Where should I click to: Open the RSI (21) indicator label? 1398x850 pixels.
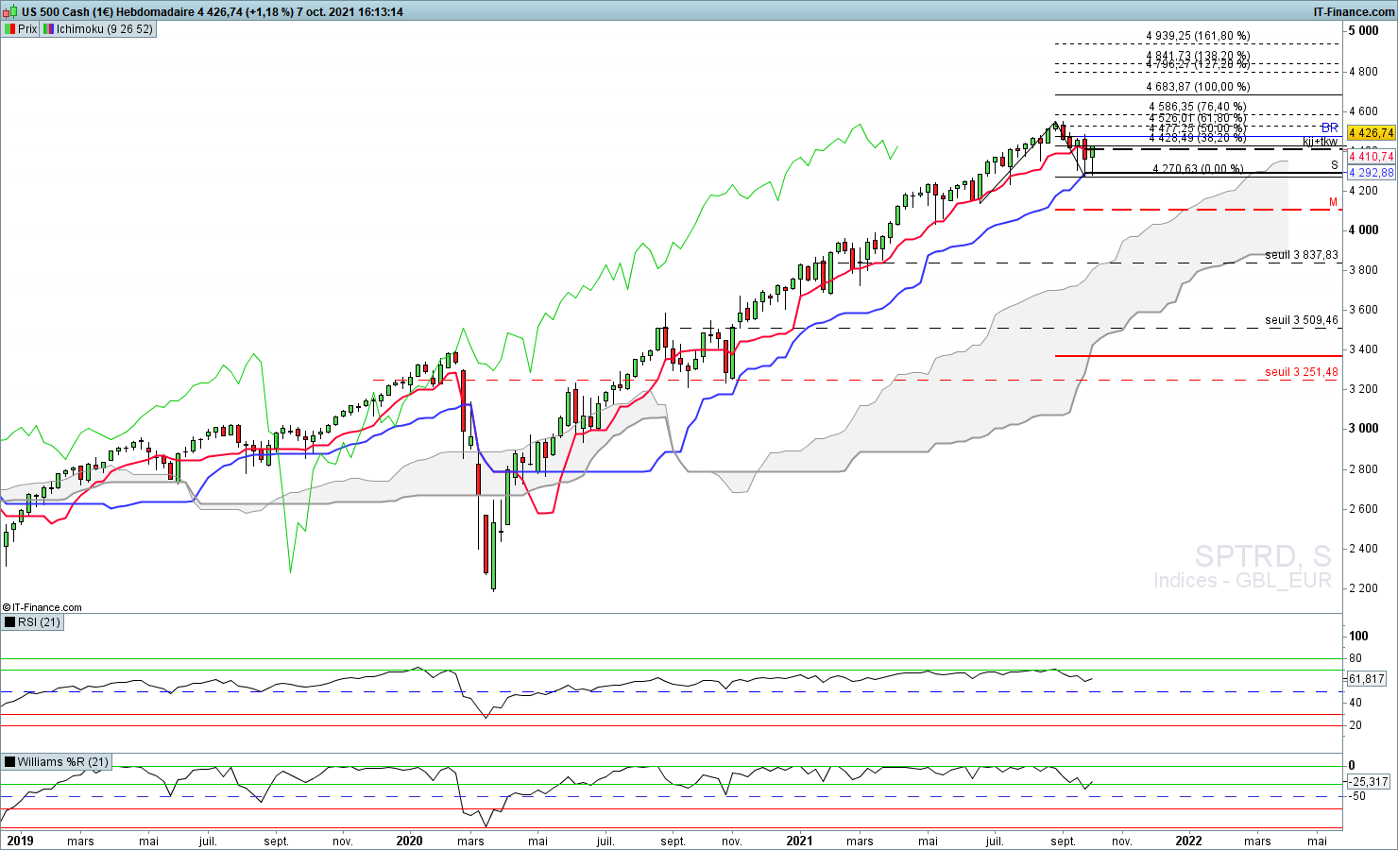point(39,622)
